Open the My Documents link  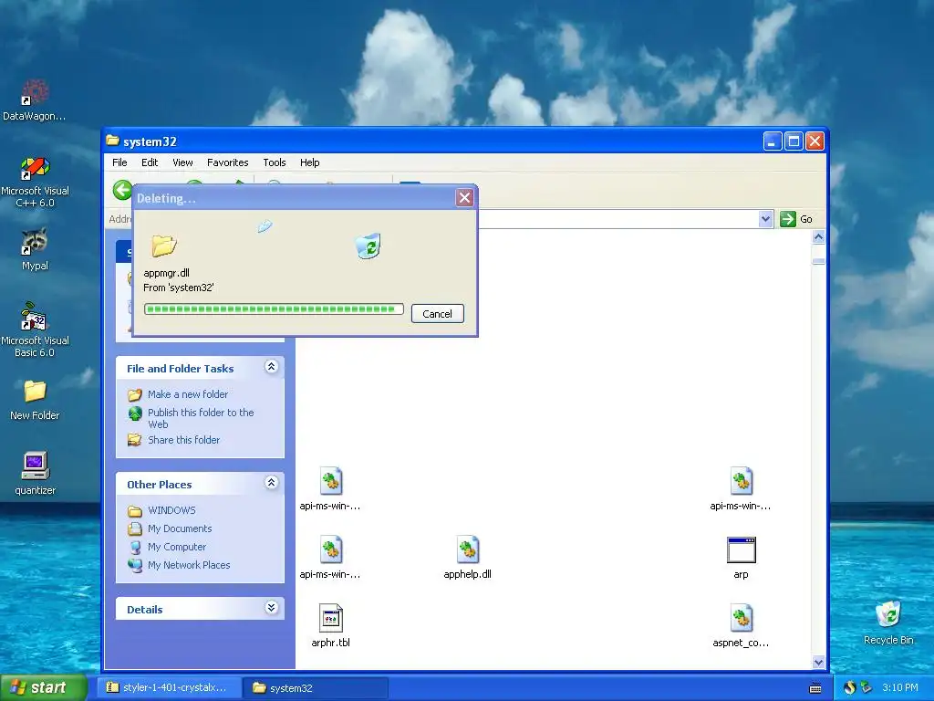pyautogui.click(x=180, y=528)
